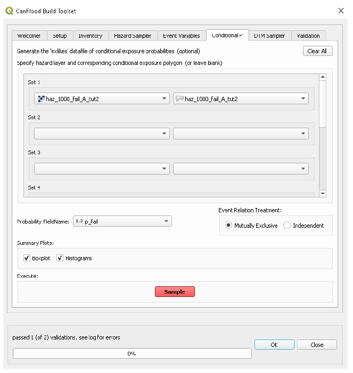Image resolution: width=353 pixels, height=373 pixels.
Task: Click the 'passed 1 (of 2) validations' status text
Action: pyautogui.click(x=66, y=337)
